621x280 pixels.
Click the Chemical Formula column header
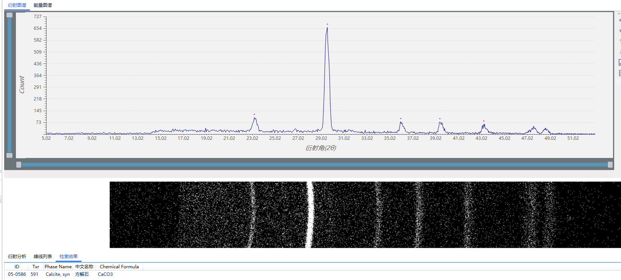coord(119,267)
